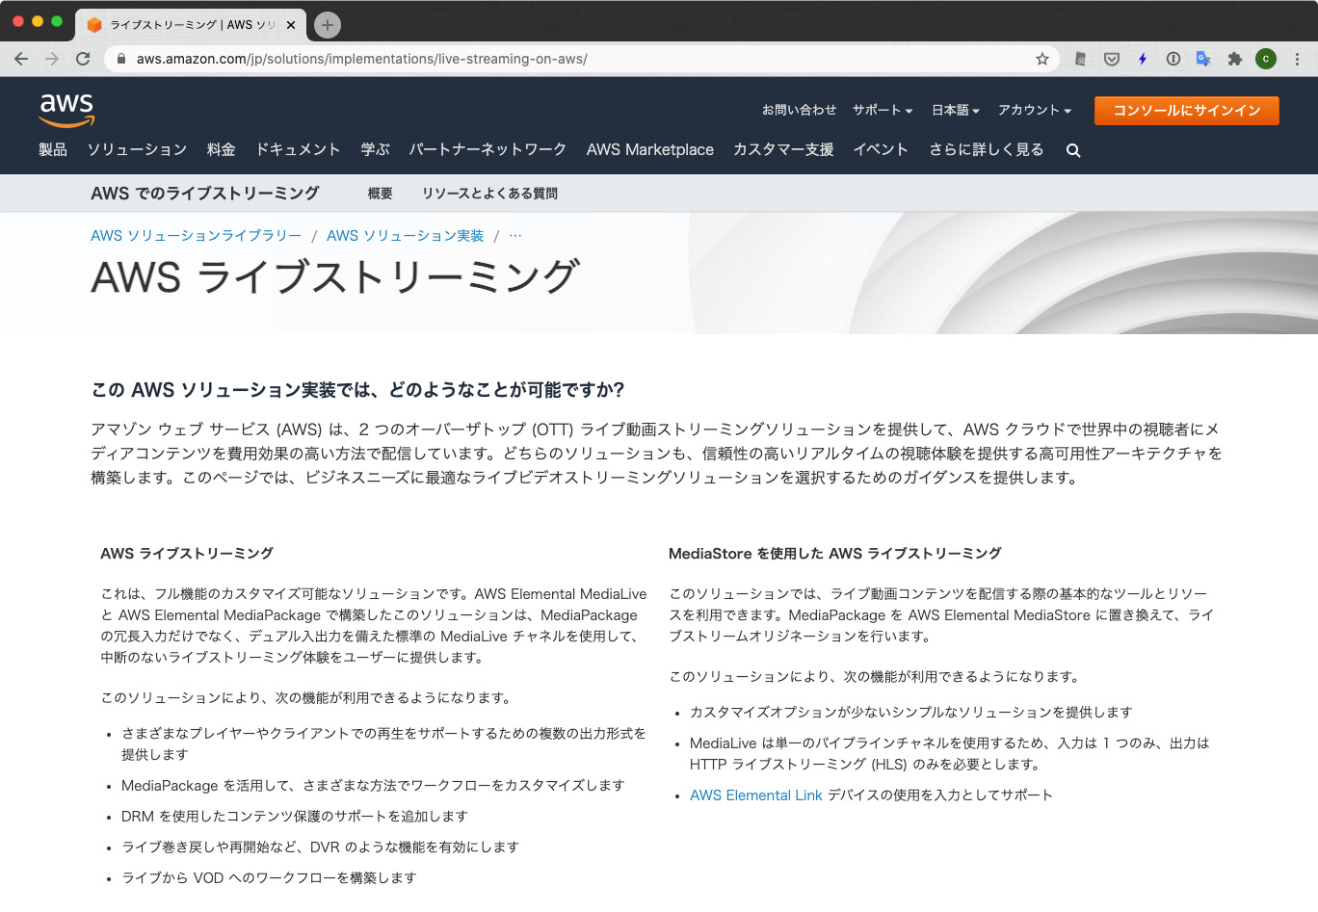Screen dimensions: 1318x912
Task: Click the left column AWS ライブストリーミング subheading
Action: [x=187, y=554]
